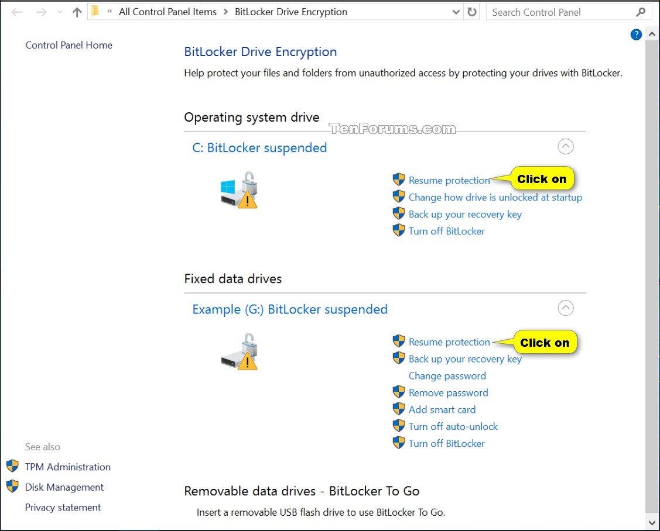
Task: Click the scrollbar up arrow
Action: tap(652, 34)
